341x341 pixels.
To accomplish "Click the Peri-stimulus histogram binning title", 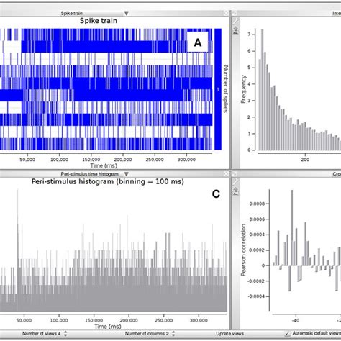I will pos(108,181).
